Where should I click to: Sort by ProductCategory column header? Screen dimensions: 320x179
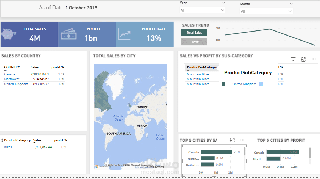click(x=17, y=140)
